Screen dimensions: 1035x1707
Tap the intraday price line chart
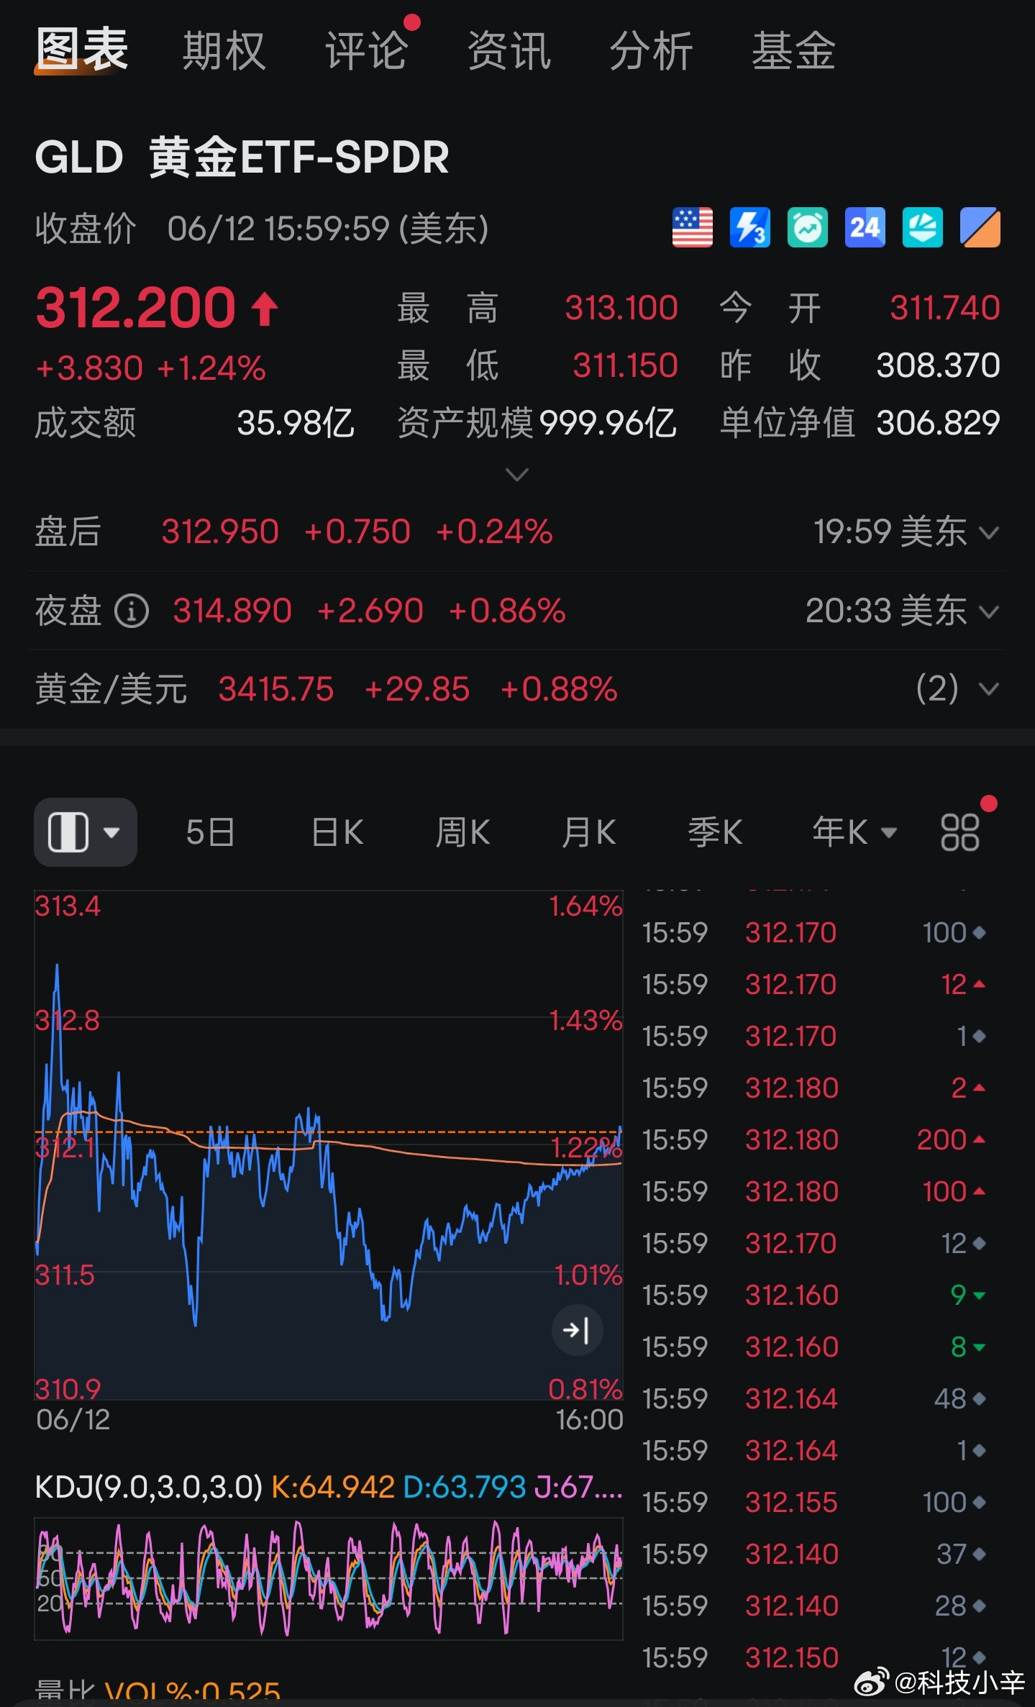(329, 1145)
